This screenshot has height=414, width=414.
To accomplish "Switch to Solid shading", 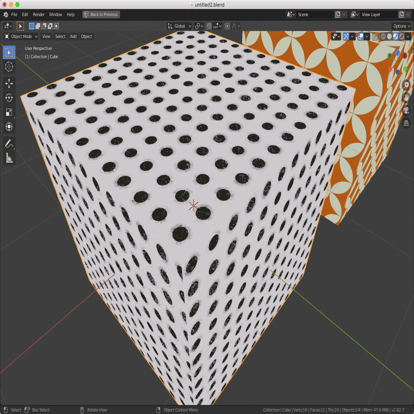I will point(390,36).
